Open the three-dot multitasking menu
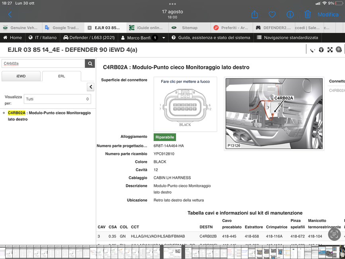Screen dimensions: 345x259 [x=172, y=4]
